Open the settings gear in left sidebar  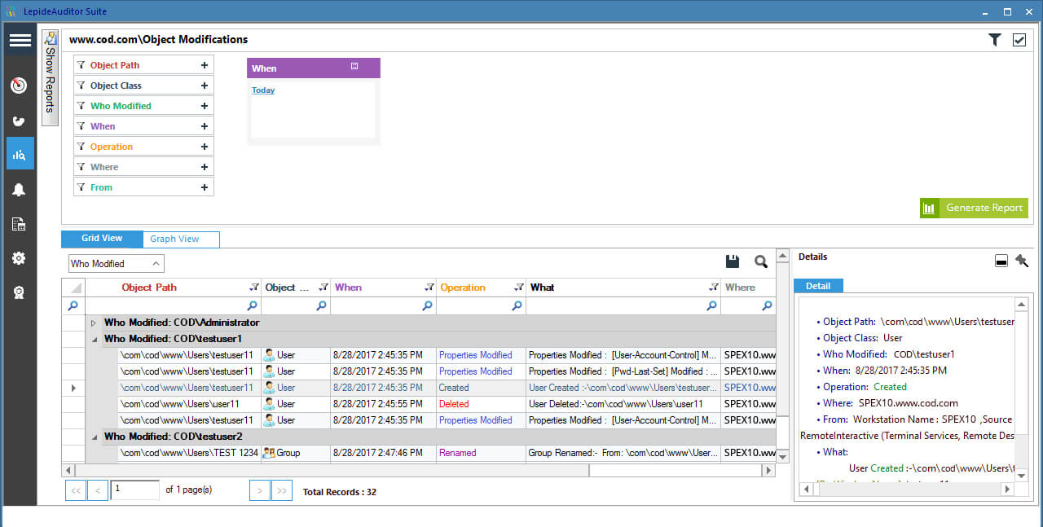click(19, 257)
